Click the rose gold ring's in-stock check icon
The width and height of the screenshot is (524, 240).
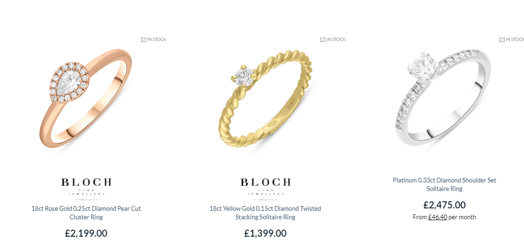point(144,40)
